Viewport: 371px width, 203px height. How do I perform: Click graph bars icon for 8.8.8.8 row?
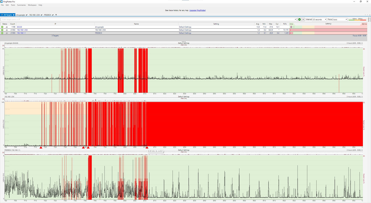click(7, 27)
